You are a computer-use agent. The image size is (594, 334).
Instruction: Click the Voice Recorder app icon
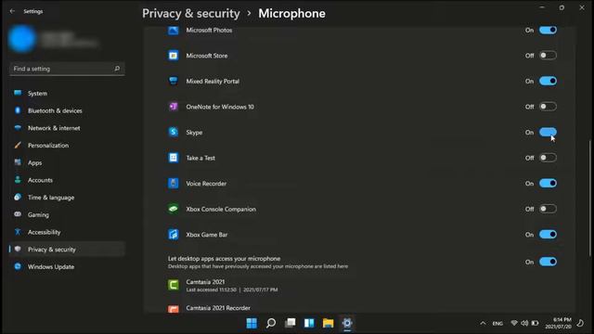(x=174, y=184)
